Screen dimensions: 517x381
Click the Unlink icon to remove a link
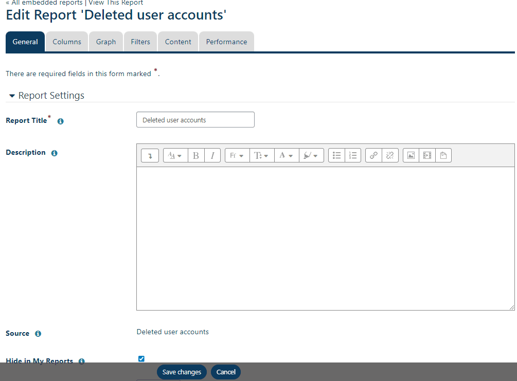click(x=390, y=155)
